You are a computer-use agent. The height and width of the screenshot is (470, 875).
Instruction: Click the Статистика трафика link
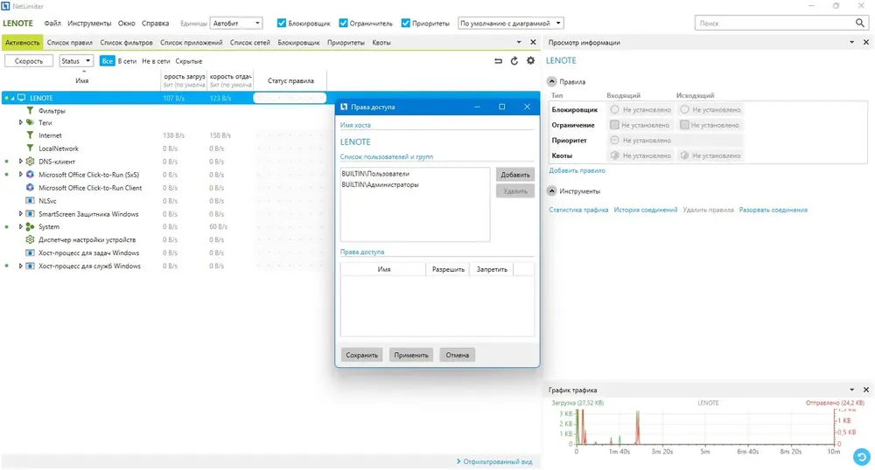click(x=578, y=210)
